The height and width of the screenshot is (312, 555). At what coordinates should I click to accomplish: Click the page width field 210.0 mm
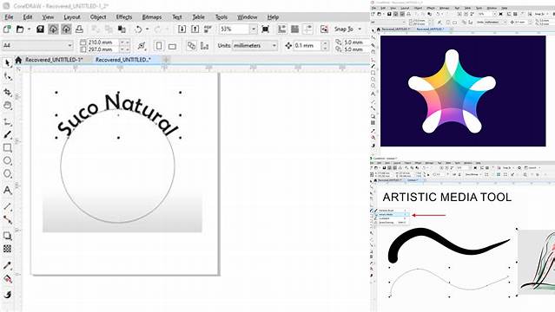pyautogui.click(x=102, y=42)
